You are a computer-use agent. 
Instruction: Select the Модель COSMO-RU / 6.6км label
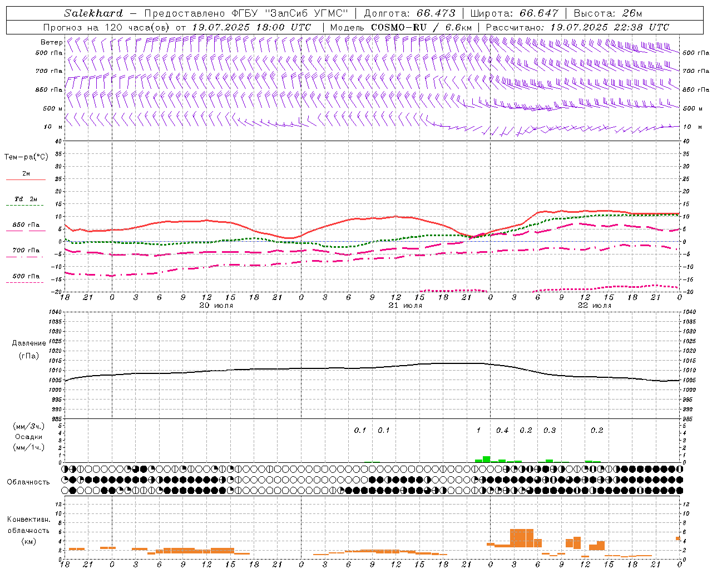tap(401, 27)
